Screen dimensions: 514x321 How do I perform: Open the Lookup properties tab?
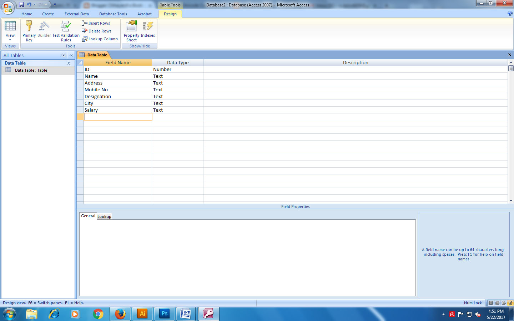[x=105, y=216]
